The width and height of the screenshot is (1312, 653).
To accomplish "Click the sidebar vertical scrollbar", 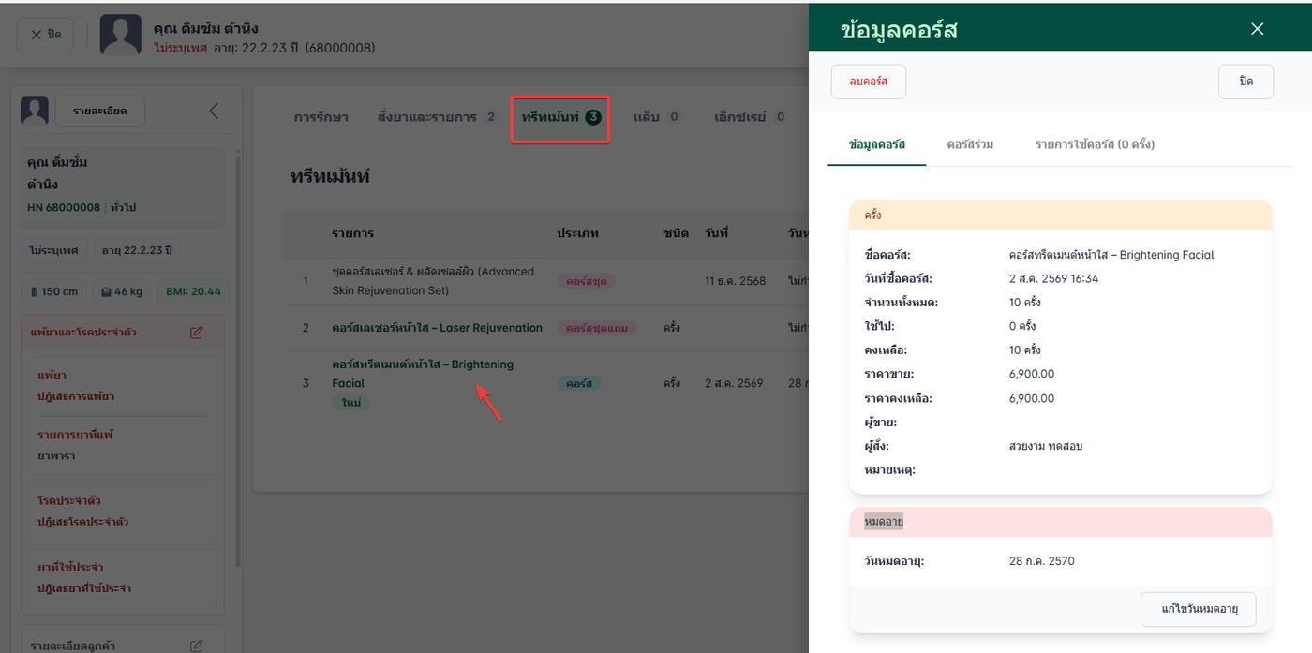I will [x=238, y=361].
